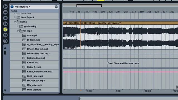The height and width of the screenshot is (100, 178).
Task: Select Katja_3.mp3 file
Action: (x=34, y=67)
